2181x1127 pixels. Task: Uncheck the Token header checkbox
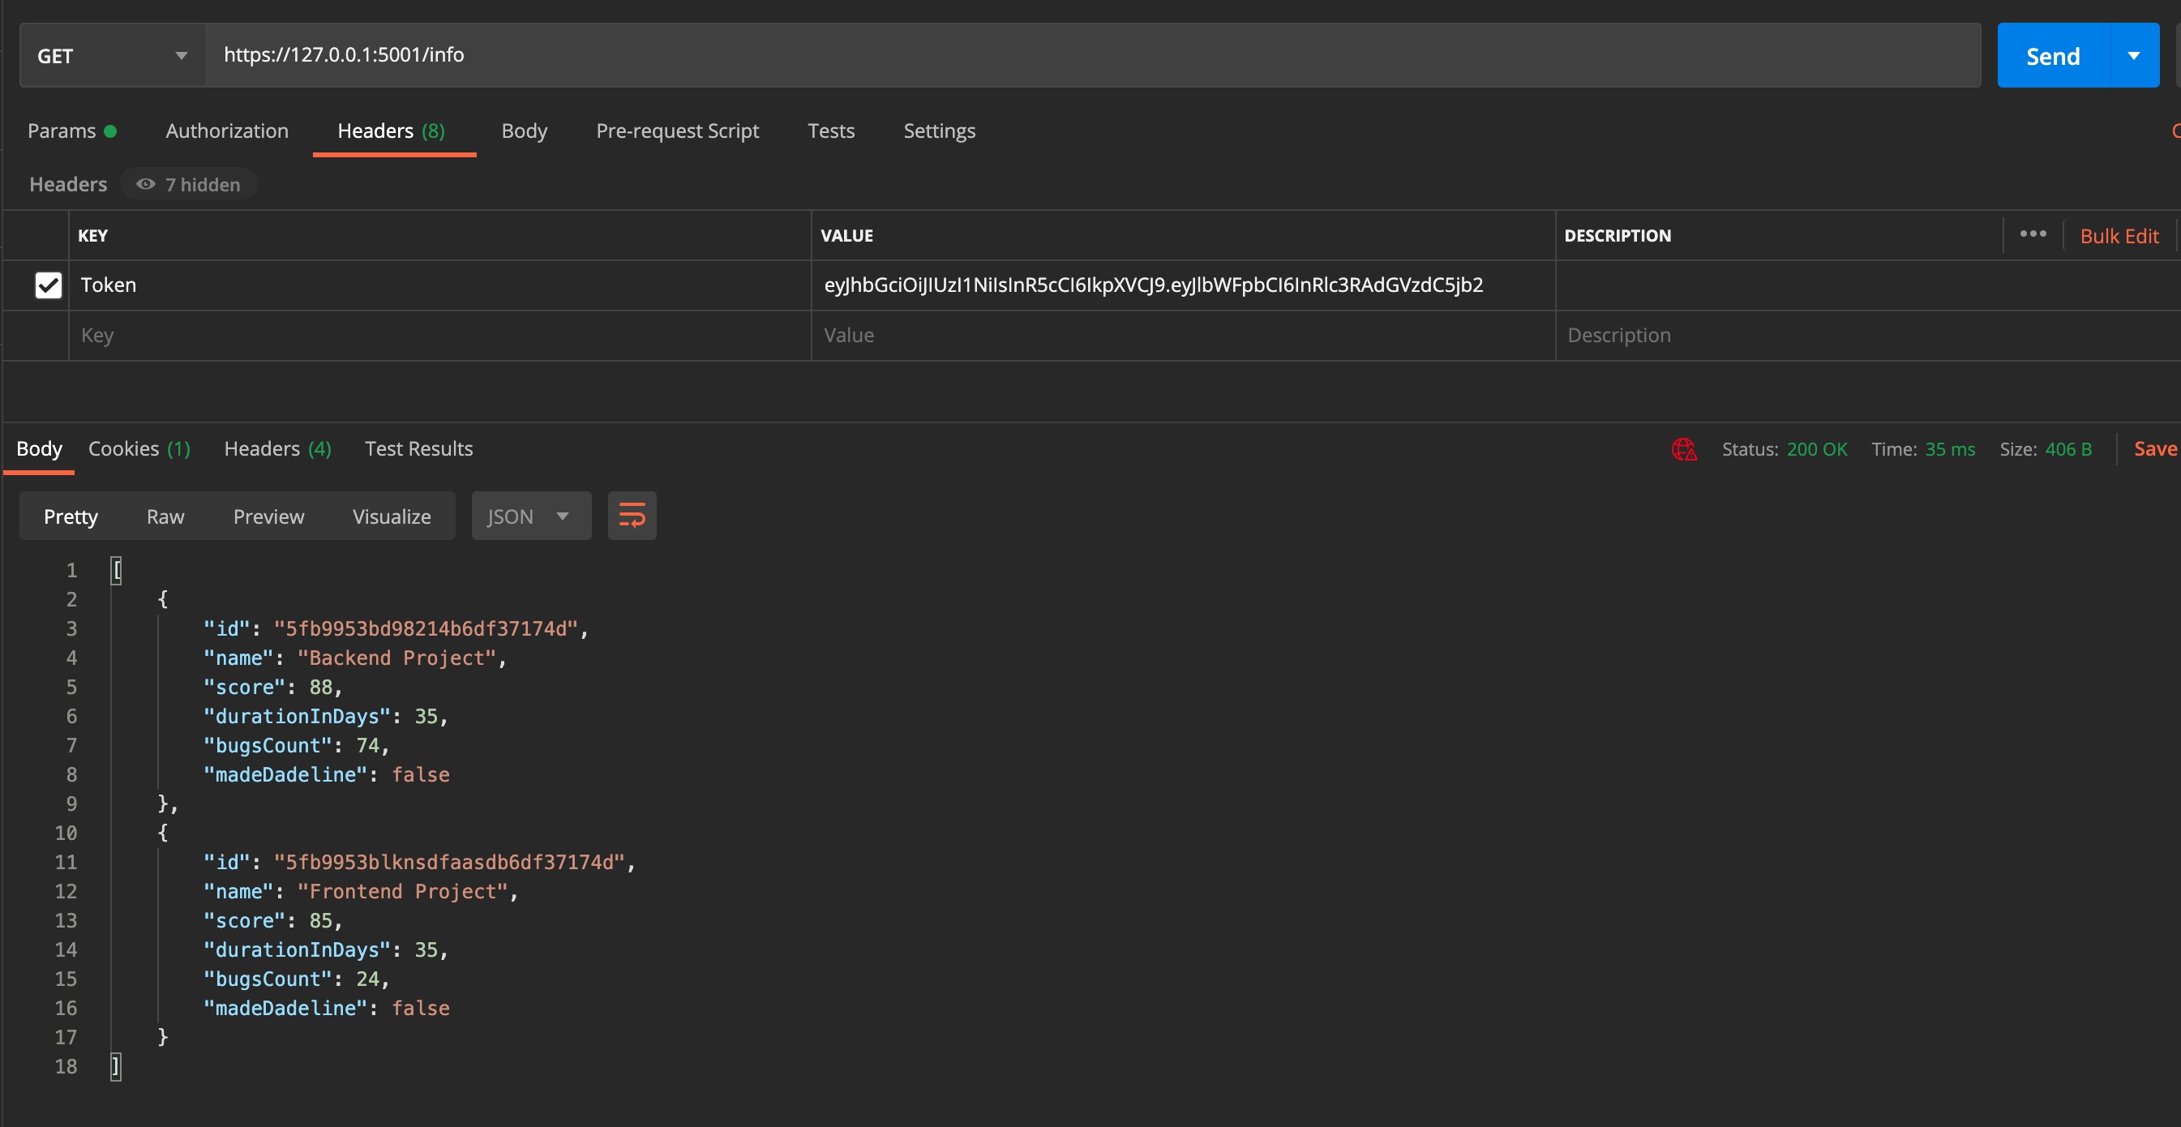tap(49, 285)
